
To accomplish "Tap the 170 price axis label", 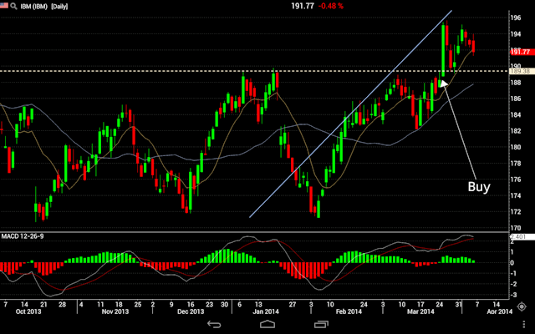I will pyautogui.click(x=516, y=228).
